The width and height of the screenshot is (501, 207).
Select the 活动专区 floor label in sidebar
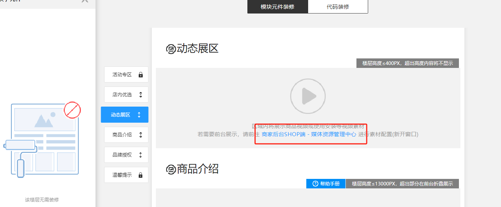coord(122,75)
